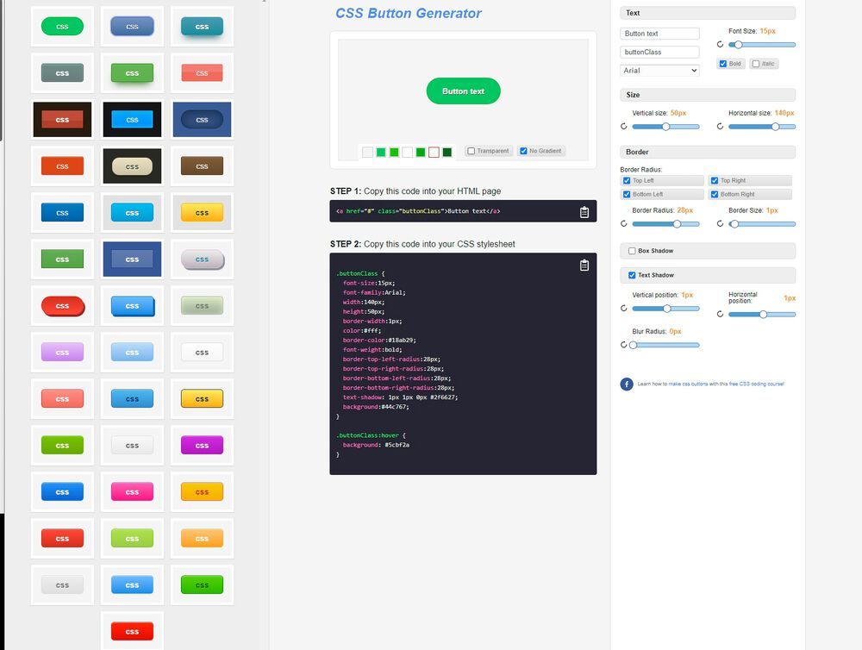
Task: Open the Arial font family dropdown
Action: [659, 70]
